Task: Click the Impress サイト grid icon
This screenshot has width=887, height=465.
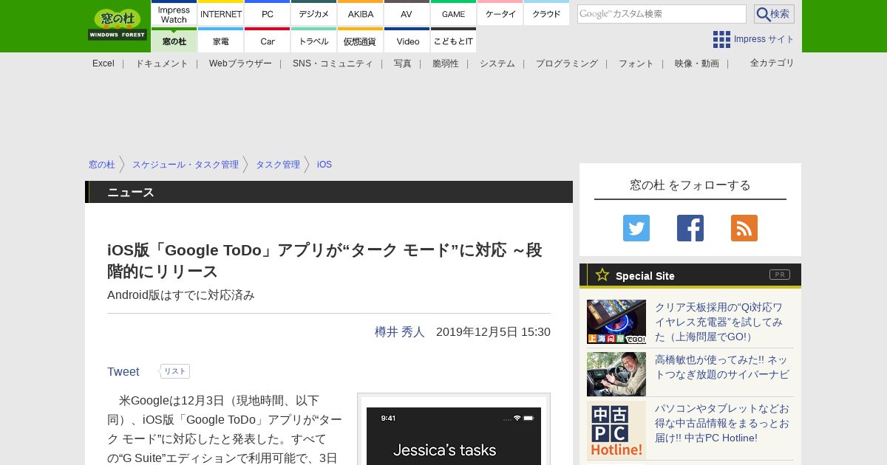Action: [x=721, y=39]
